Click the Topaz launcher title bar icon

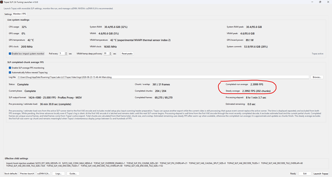point(2,2)
